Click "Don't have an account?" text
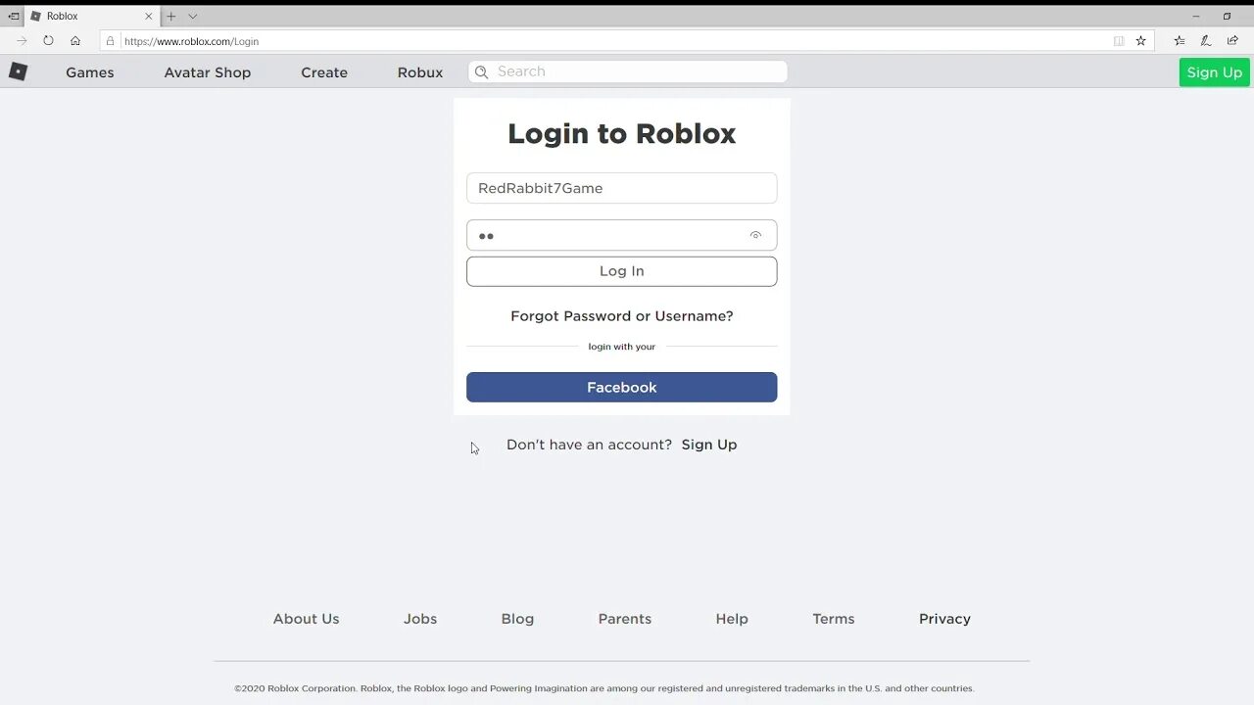This screenshot has height=705, width=1254. pyautogui.click(x=589, y=445)
